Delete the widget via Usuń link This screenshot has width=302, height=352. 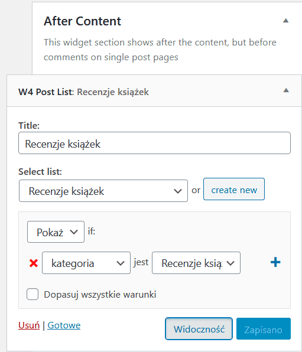[x=29, y=325]
